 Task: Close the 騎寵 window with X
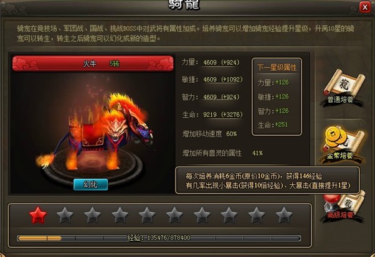coord(364,7)
